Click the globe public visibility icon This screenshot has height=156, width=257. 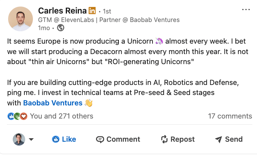[61, 28]
